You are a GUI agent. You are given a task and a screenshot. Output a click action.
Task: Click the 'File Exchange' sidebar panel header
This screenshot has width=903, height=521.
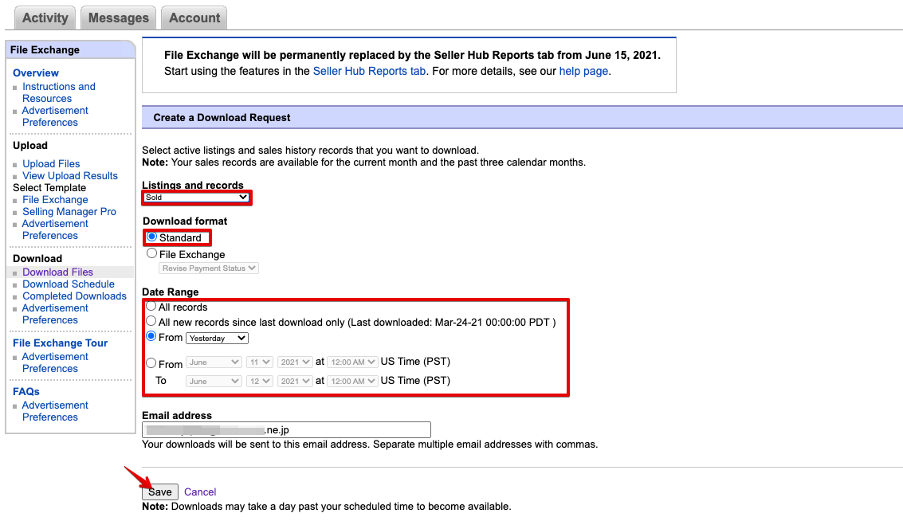70,50
